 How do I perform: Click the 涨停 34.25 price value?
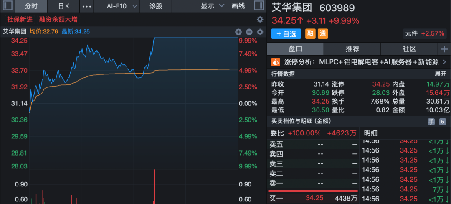[x=380, y=84]
